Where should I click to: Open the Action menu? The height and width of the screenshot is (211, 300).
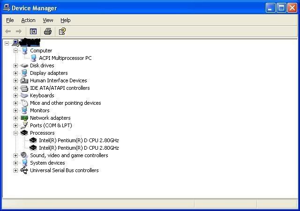click(x=28, y=20)
